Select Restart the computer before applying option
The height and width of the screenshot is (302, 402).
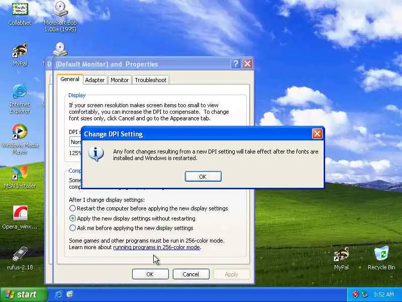pos(148,208)
